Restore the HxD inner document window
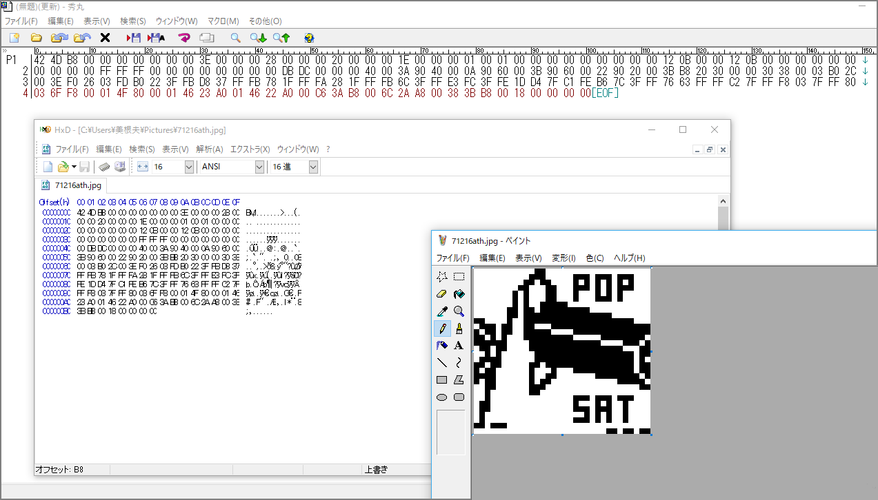The width and height of the screenshot is (878, 500). coord(710,149)
